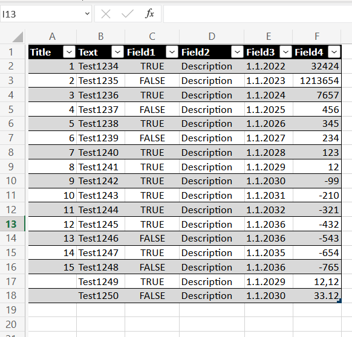Screen dimensions: 352x337
Task: Click cell containing Test1245
Action: [101, 225]
